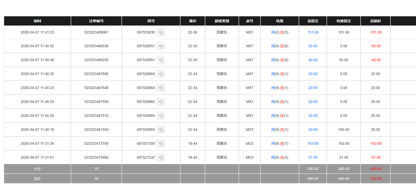Open the blue 51.00 total bet link
Image resolution: width=416 pixels, height=186 pixels.
coord(313,158)
